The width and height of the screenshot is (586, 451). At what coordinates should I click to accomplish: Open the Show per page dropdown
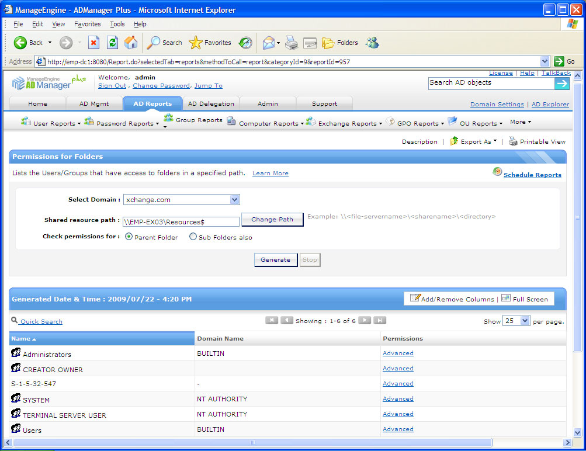pos(525,321)
